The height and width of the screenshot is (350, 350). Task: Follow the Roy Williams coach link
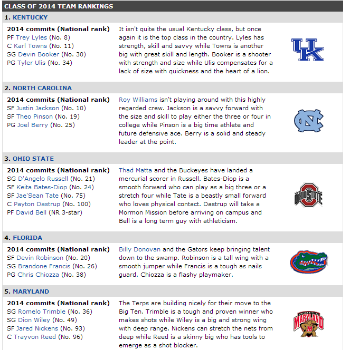tap(138, 100)
